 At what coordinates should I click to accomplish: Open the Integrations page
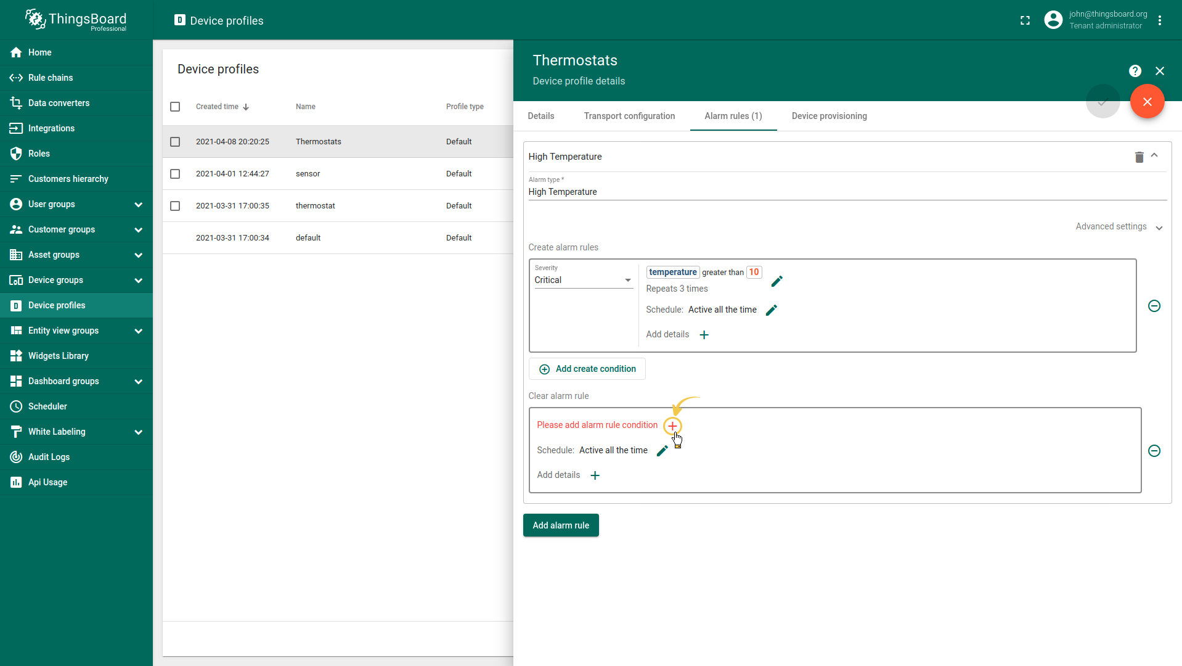76,128
